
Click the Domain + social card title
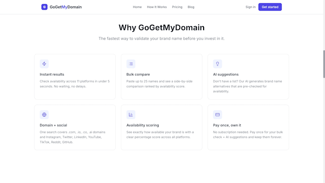[53, 125]
